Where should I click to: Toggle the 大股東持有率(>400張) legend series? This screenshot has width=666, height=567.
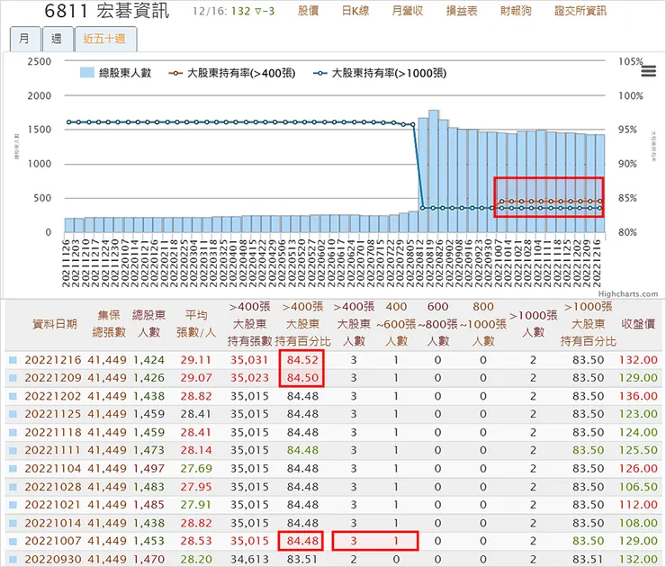pos(232,73)
